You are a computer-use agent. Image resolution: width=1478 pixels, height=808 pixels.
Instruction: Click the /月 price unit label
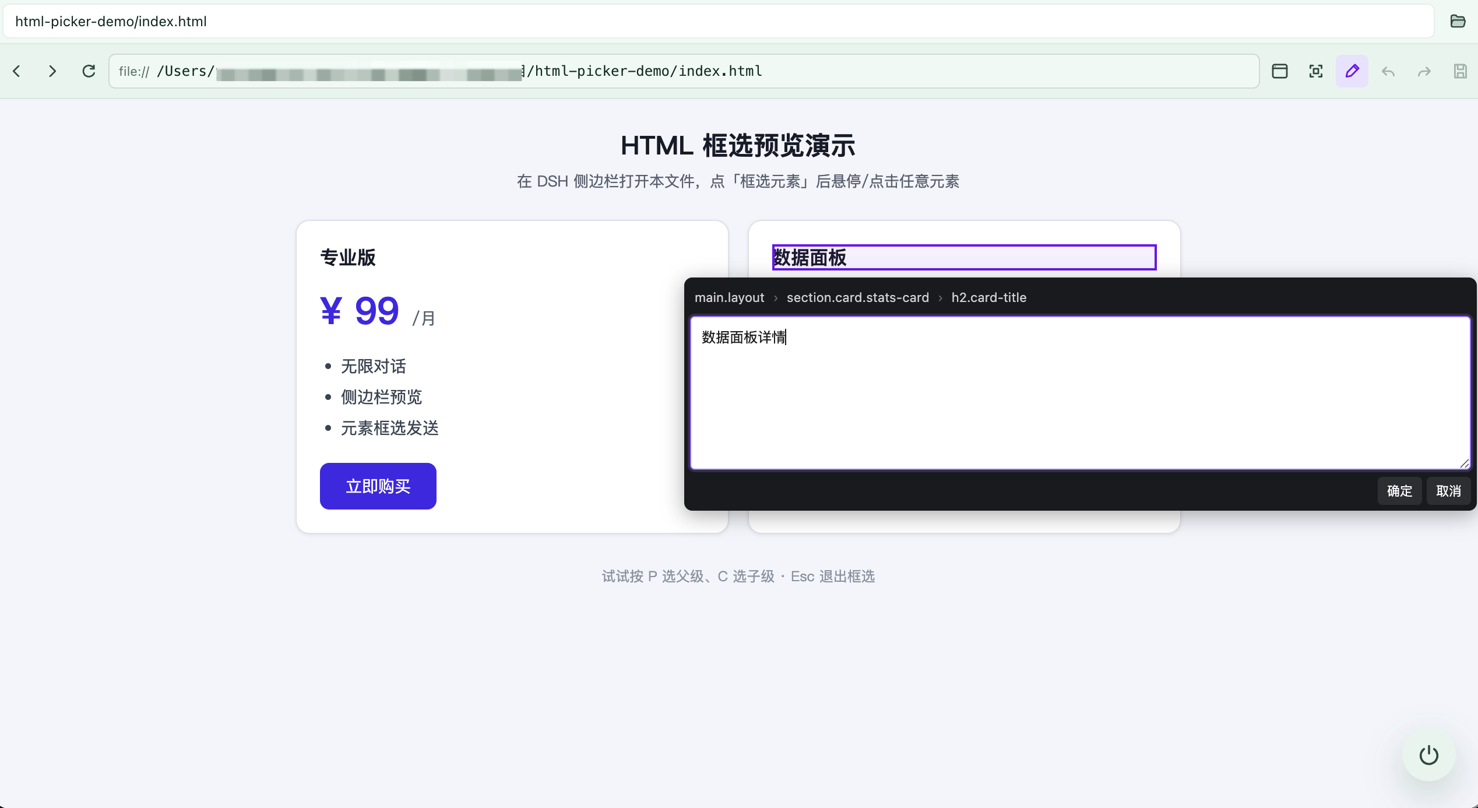pyautogui.click(x=424, y=318)
